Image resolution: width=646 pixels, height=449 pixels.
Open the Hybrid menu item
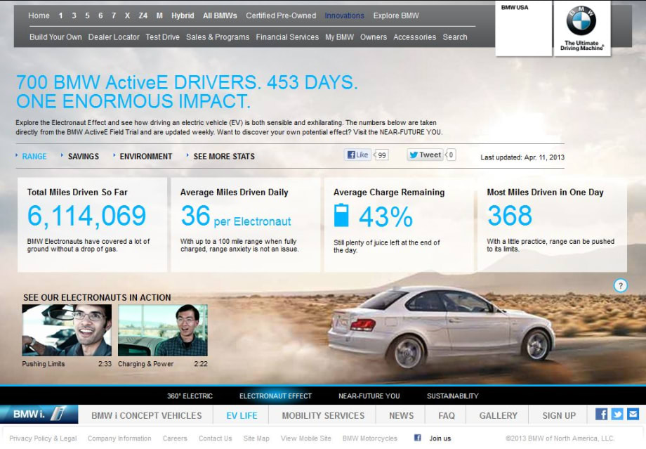[183, 15]
